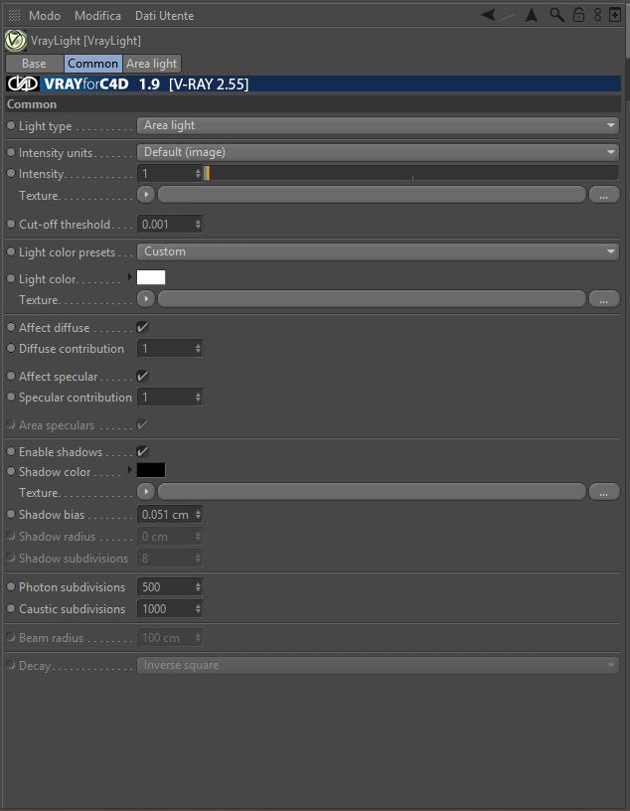Expand the Shadow color triangle
This screenshot has height=811, width=630.
click(130, 470)
